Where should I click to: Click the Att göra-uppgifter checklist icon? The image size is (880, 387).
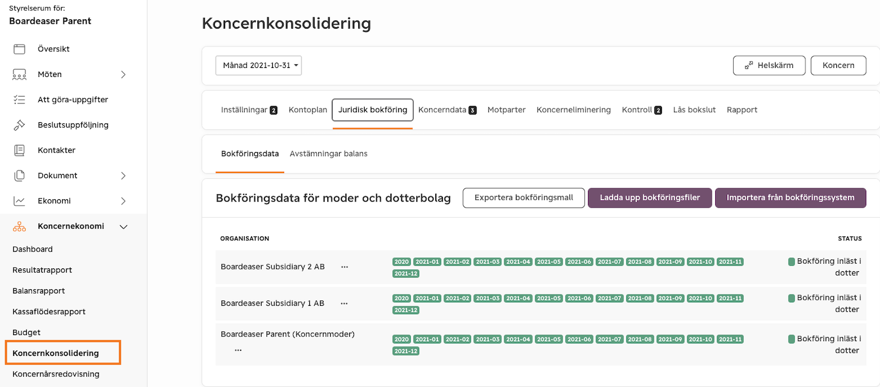click(x=20, y=100)
